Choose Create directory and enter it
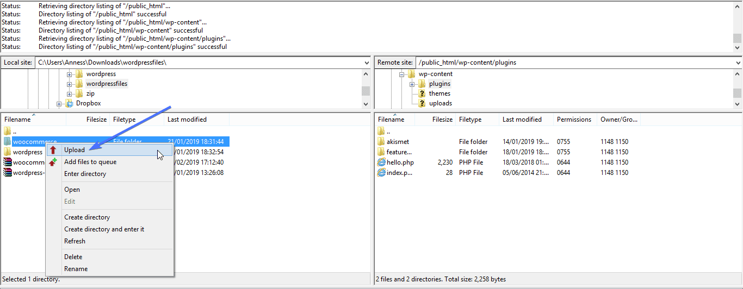 pos(110,229)
